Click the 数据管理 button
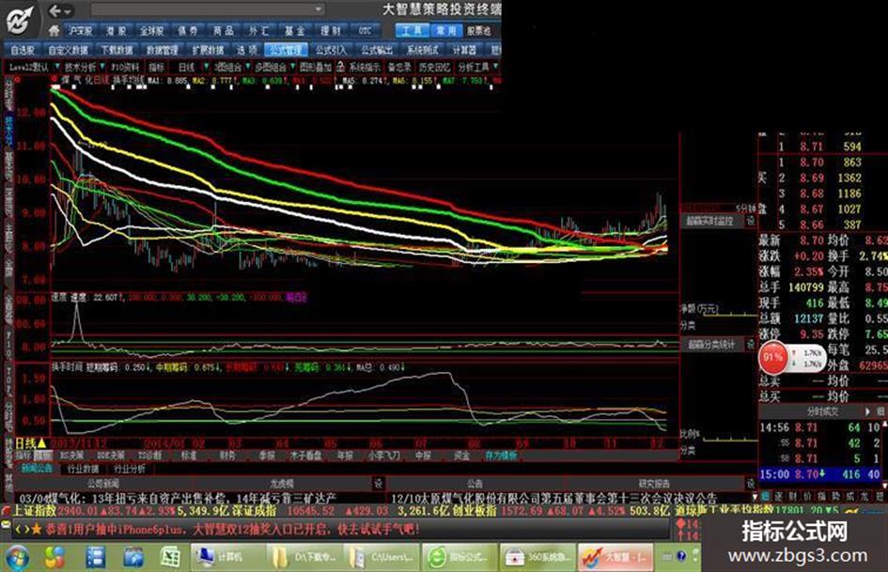888x572 pixels. pyautogui.click(x=162, y=50)
